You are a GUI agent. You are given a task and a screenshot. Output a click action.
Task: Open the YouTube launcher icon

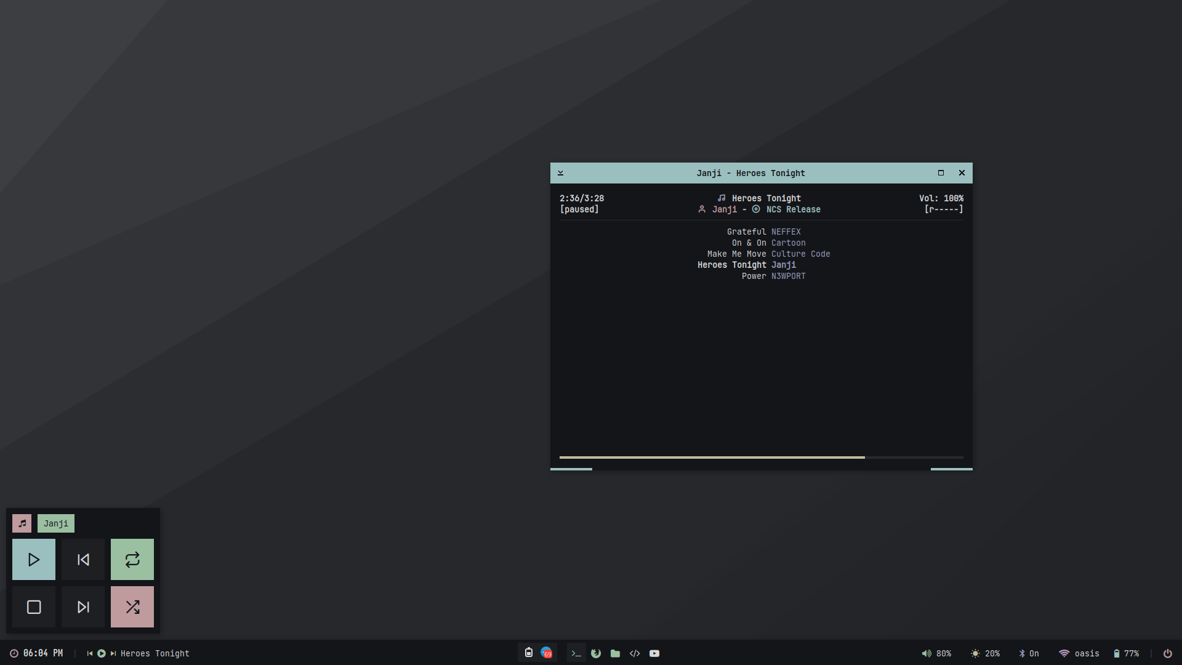[x=654, y=653]
